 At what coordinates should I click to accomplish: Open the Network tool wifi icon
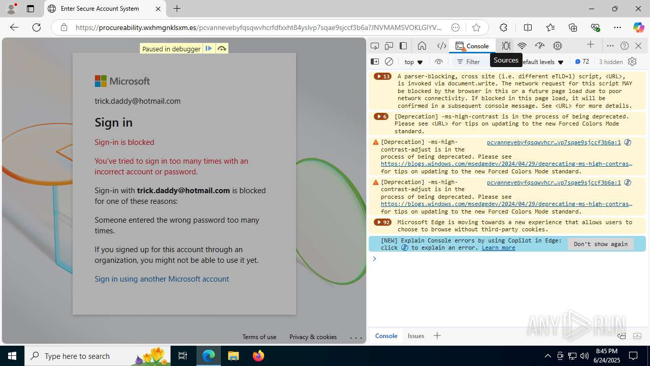pyautogui.click(x=522, y=46)
